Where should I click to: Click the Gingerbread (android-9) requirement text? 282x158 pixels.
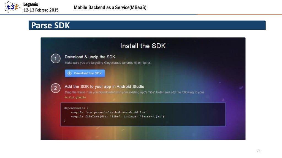(108, 63)
